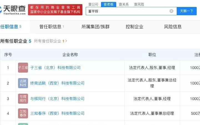This screenshot has width=200, height=125.
Task: Click row number 4 cell
Action: 8,113
